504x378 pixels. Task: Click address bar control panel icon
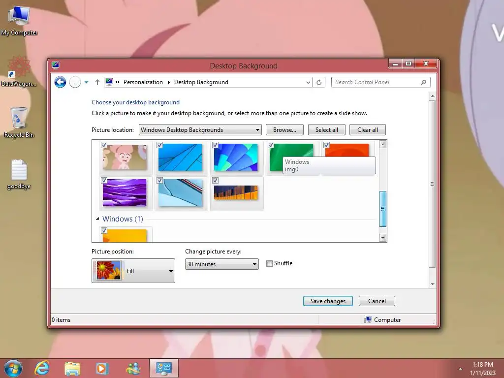(x=109, y=82)
